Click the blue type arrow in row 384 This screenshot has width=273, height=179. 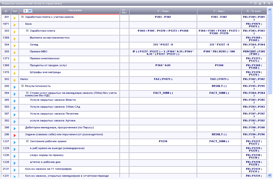(x=15, y=94)
